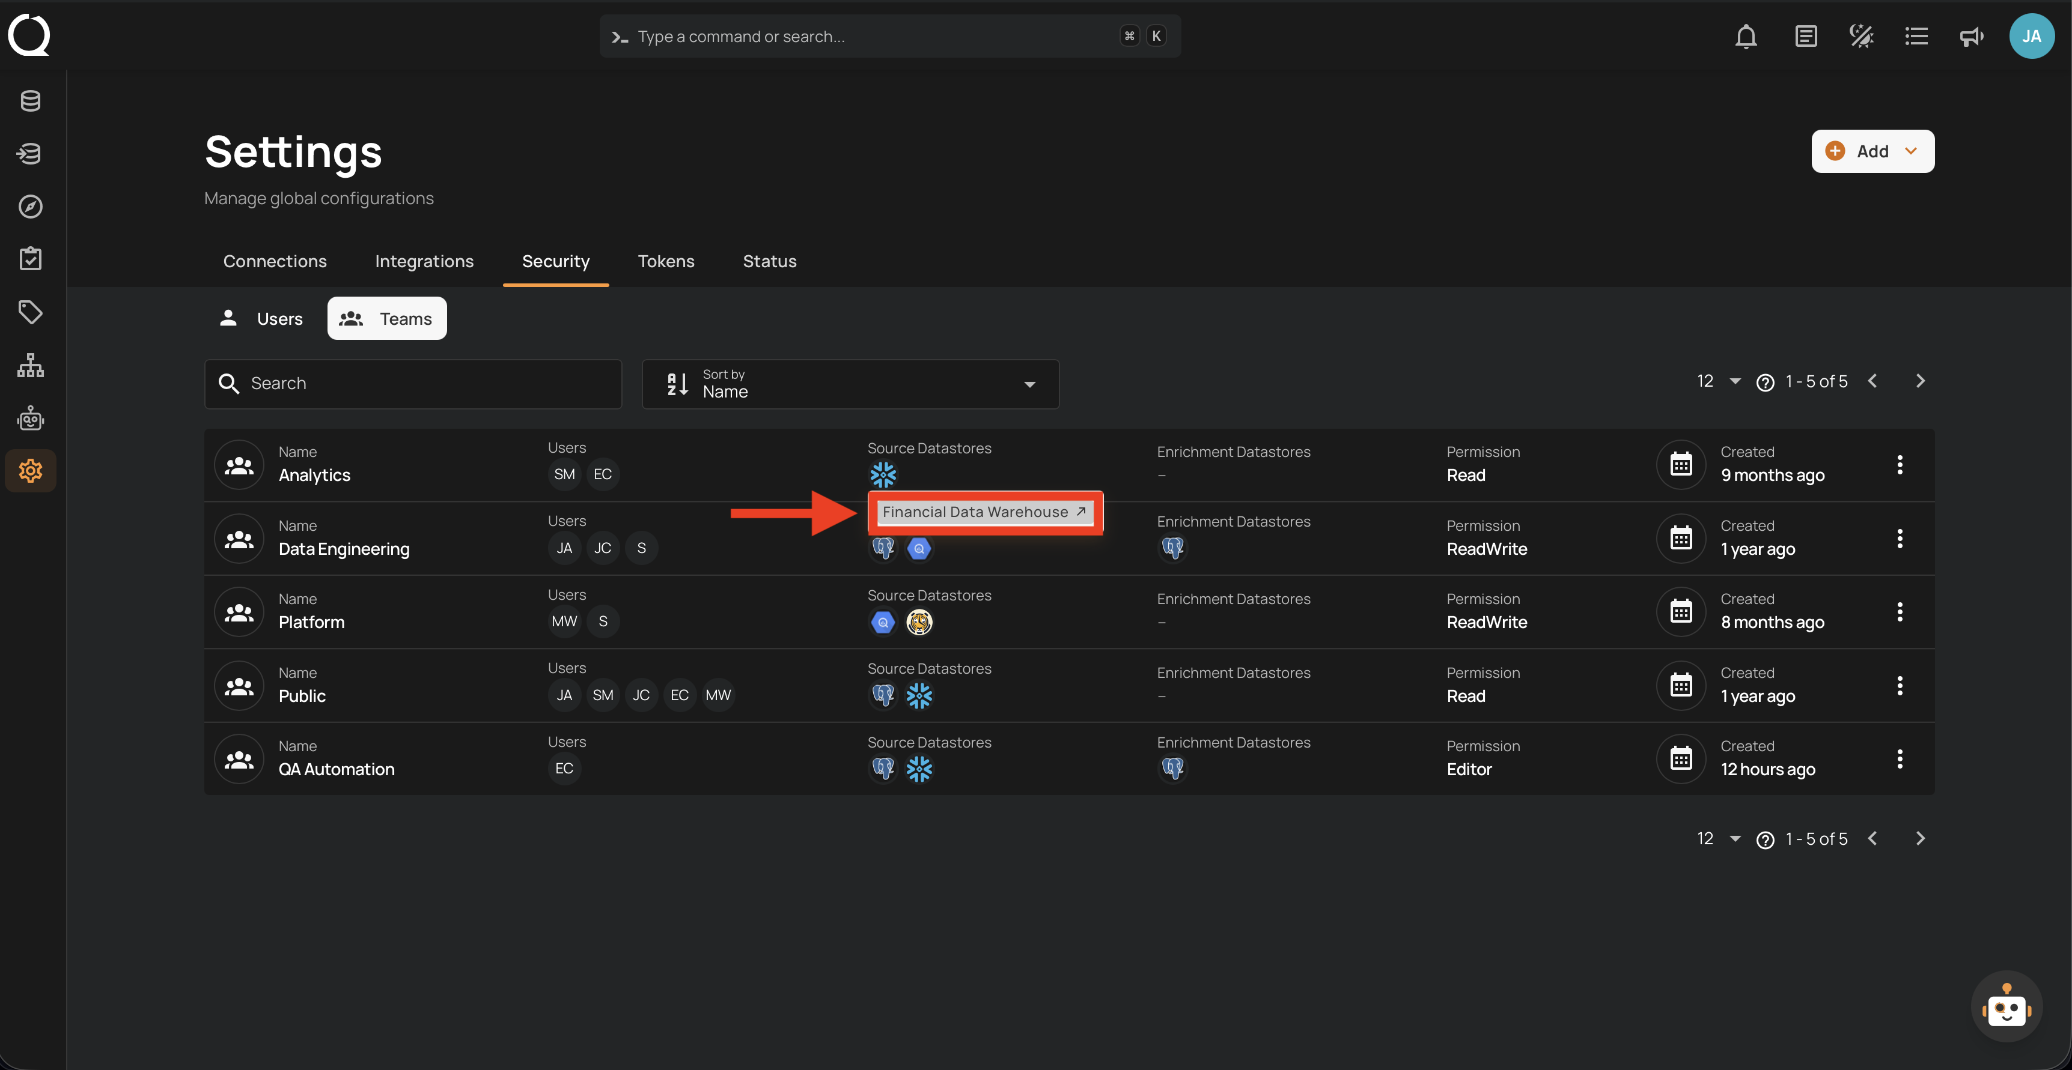Switch to the Integrations tab
This screenshot has width=2072, height=1070.
(424, 261)
